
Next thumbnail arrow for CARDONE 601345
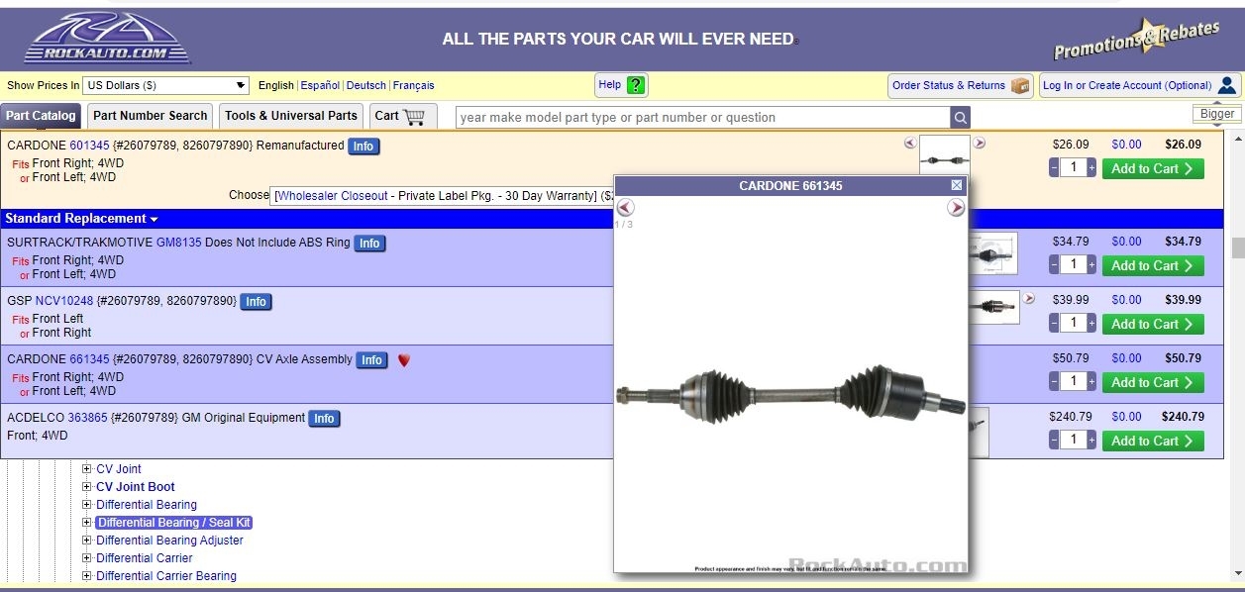pos(979,143)
